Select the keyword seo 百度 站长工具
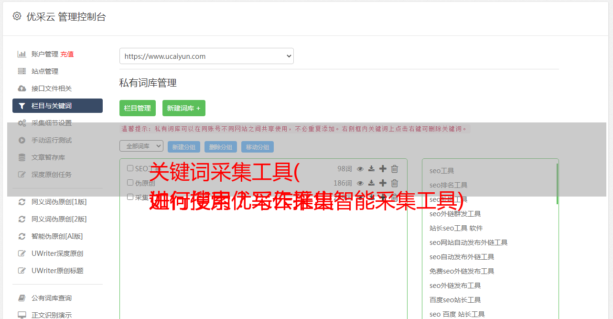Viewport: 613px width, 319px height. [x=457, y=314]
